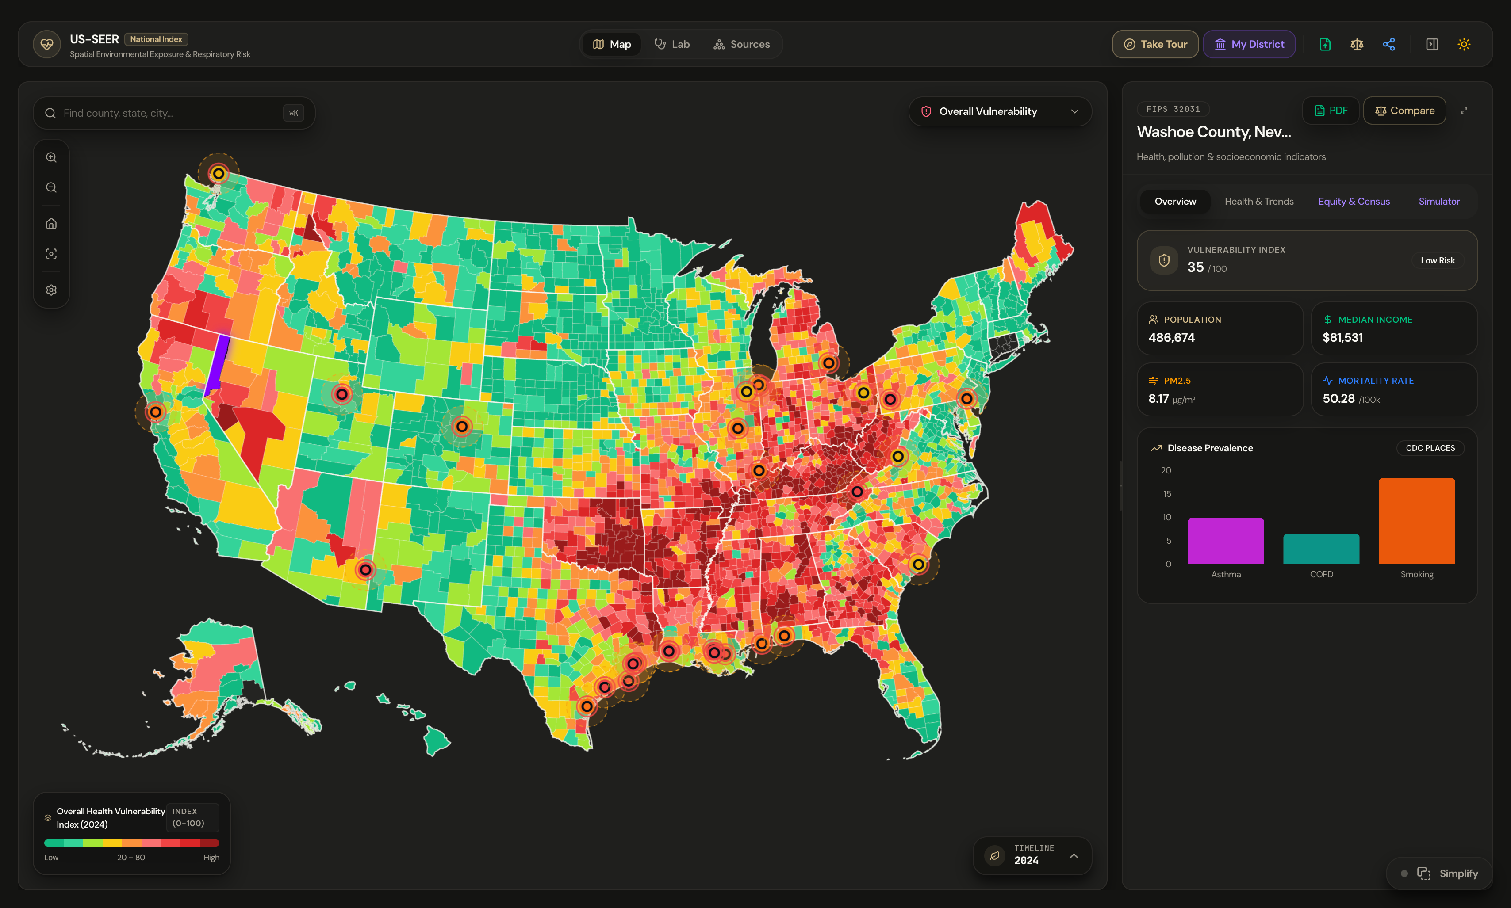
Task: Click the leaf icon in Timeline control
Action: 995,855
